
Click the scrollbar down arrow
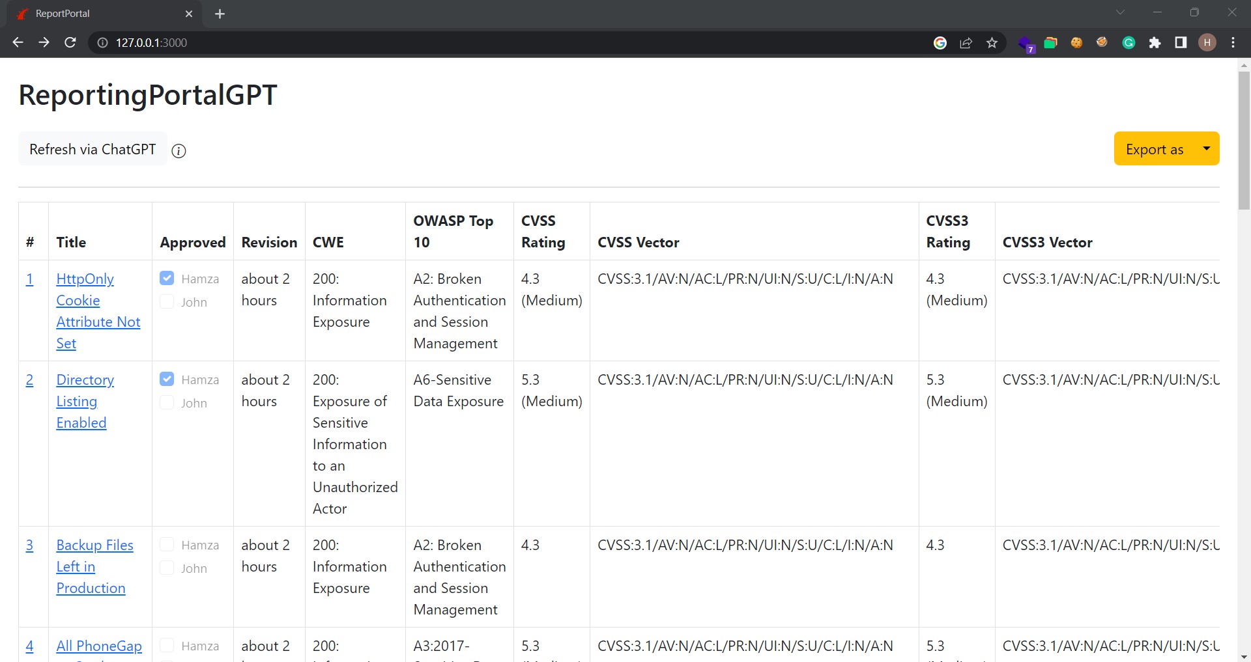[1244, 656]
